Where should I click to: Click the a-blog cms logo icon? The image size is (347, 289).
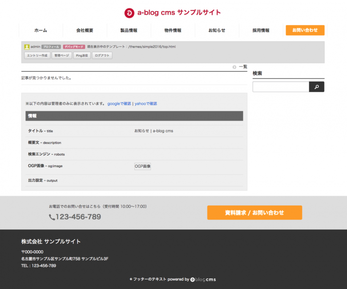click(129, 13)
